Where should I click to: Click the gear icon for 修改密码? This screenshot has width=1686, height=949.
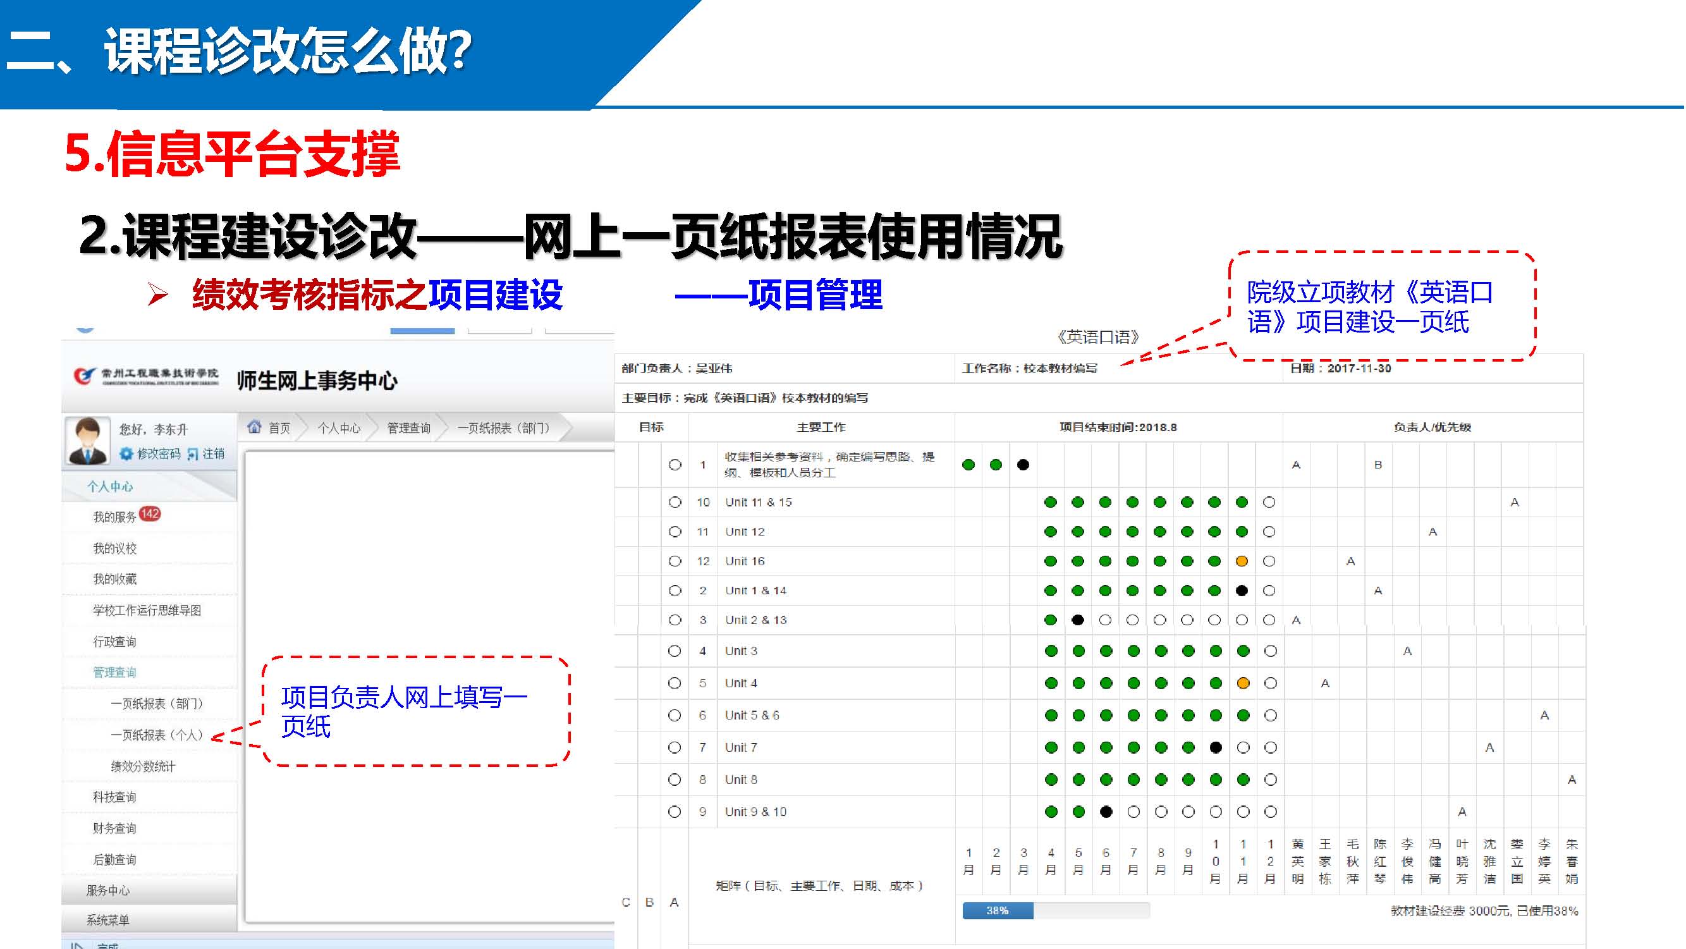pos(126,453)
